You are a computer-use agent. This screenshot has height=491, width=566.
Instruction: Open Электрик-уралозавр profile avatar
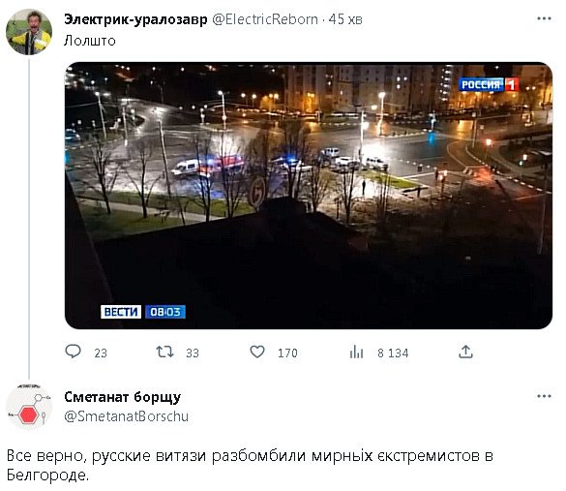(x=29, y=32)
